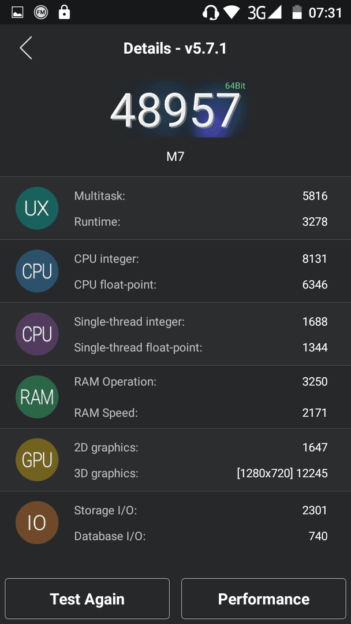
Task: Tap the Wi-Fi signal status icon
Action: point(231,12)
